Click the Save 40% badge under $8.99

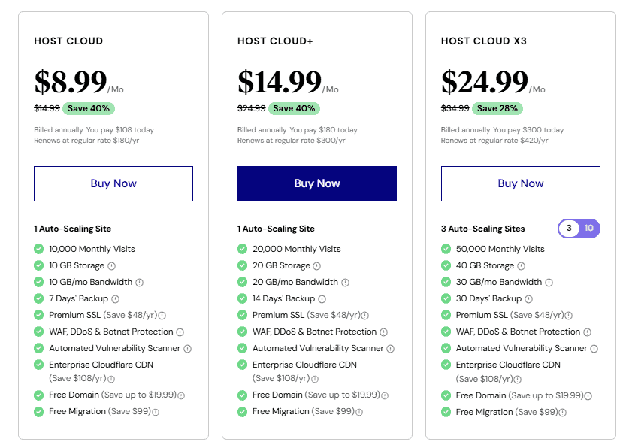(89, 108)
